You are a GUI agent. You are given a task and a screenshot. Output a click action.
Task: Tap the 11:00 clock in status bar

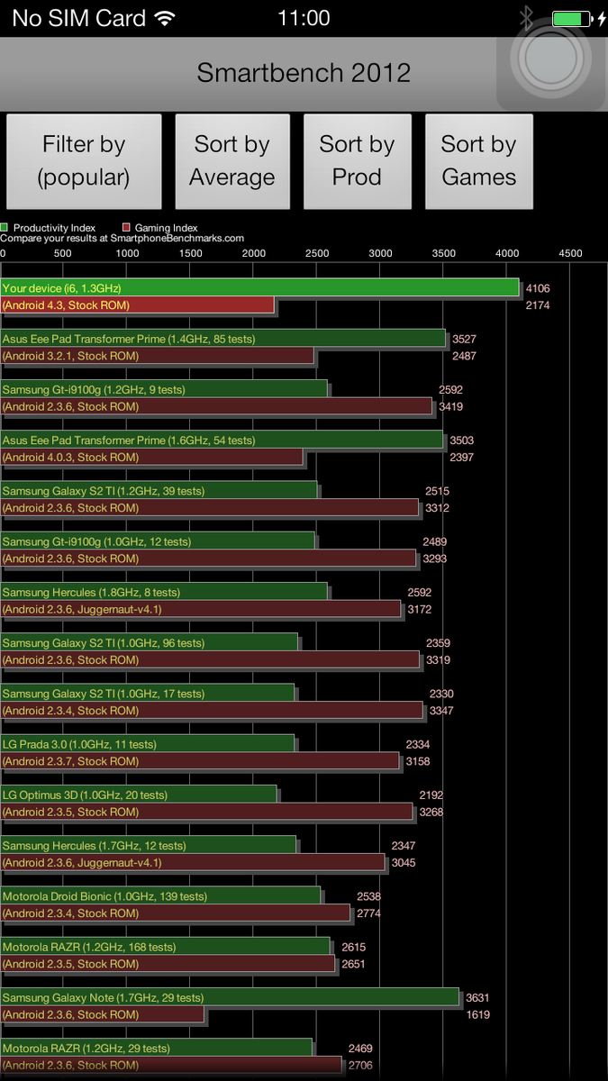click(x=304, y=18)
